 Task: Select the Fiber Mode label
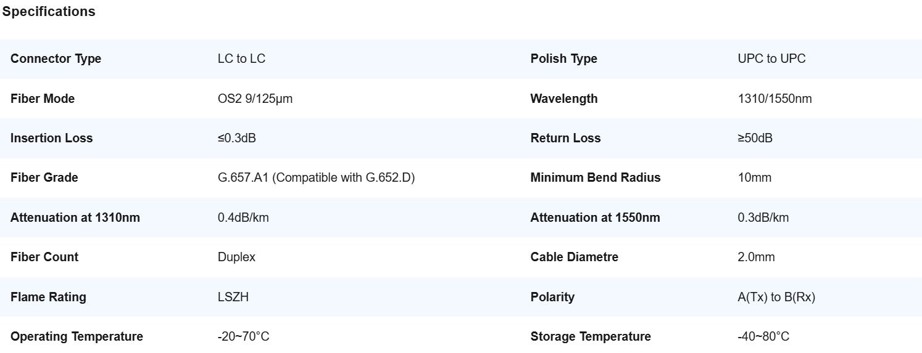point(43,99)
